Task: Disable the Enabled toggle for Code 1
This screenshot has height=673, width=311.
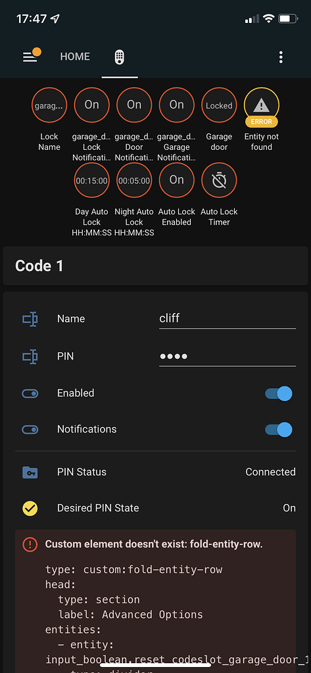Action: 279,393
